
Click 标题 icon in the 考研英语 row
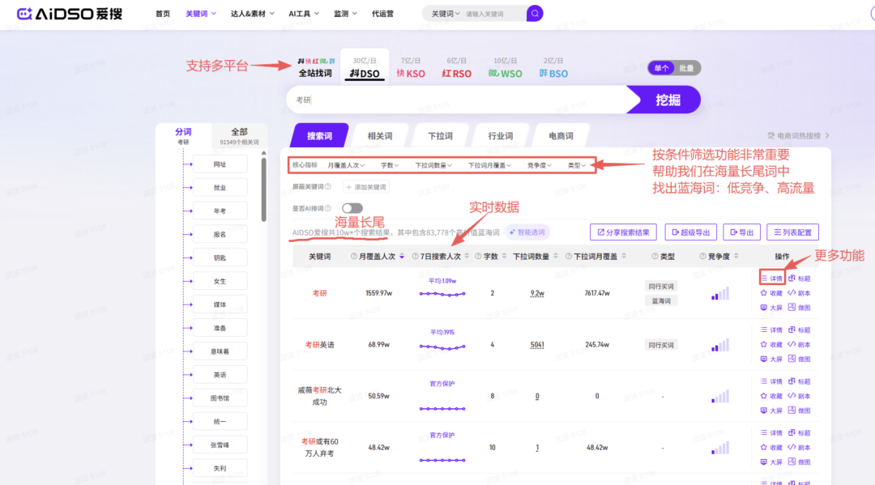click(799, 330)
